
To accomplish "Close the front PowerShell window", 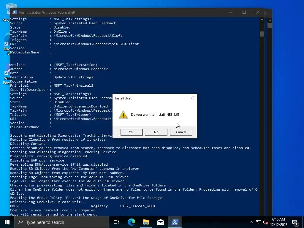I will click(257, 12).
